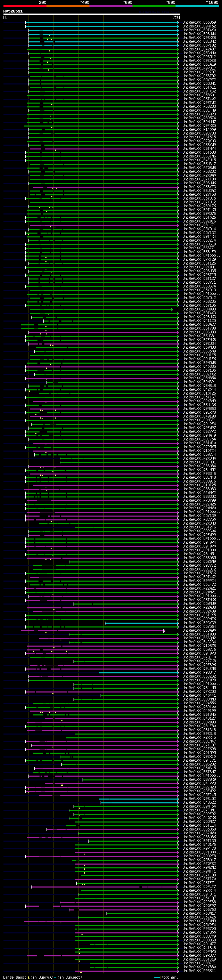Select the UniRef100_Q2PES8 label

coord(199,902)
